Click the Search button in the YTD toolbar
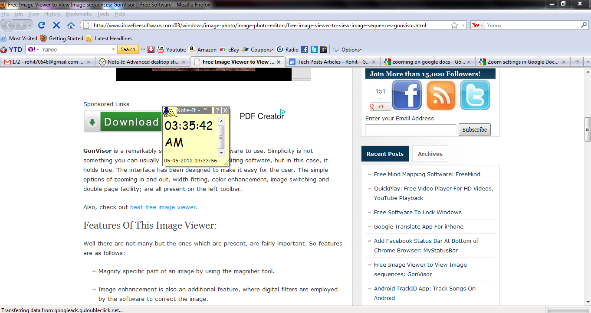Viewport: 591px width, 313px height. (128, 49)
